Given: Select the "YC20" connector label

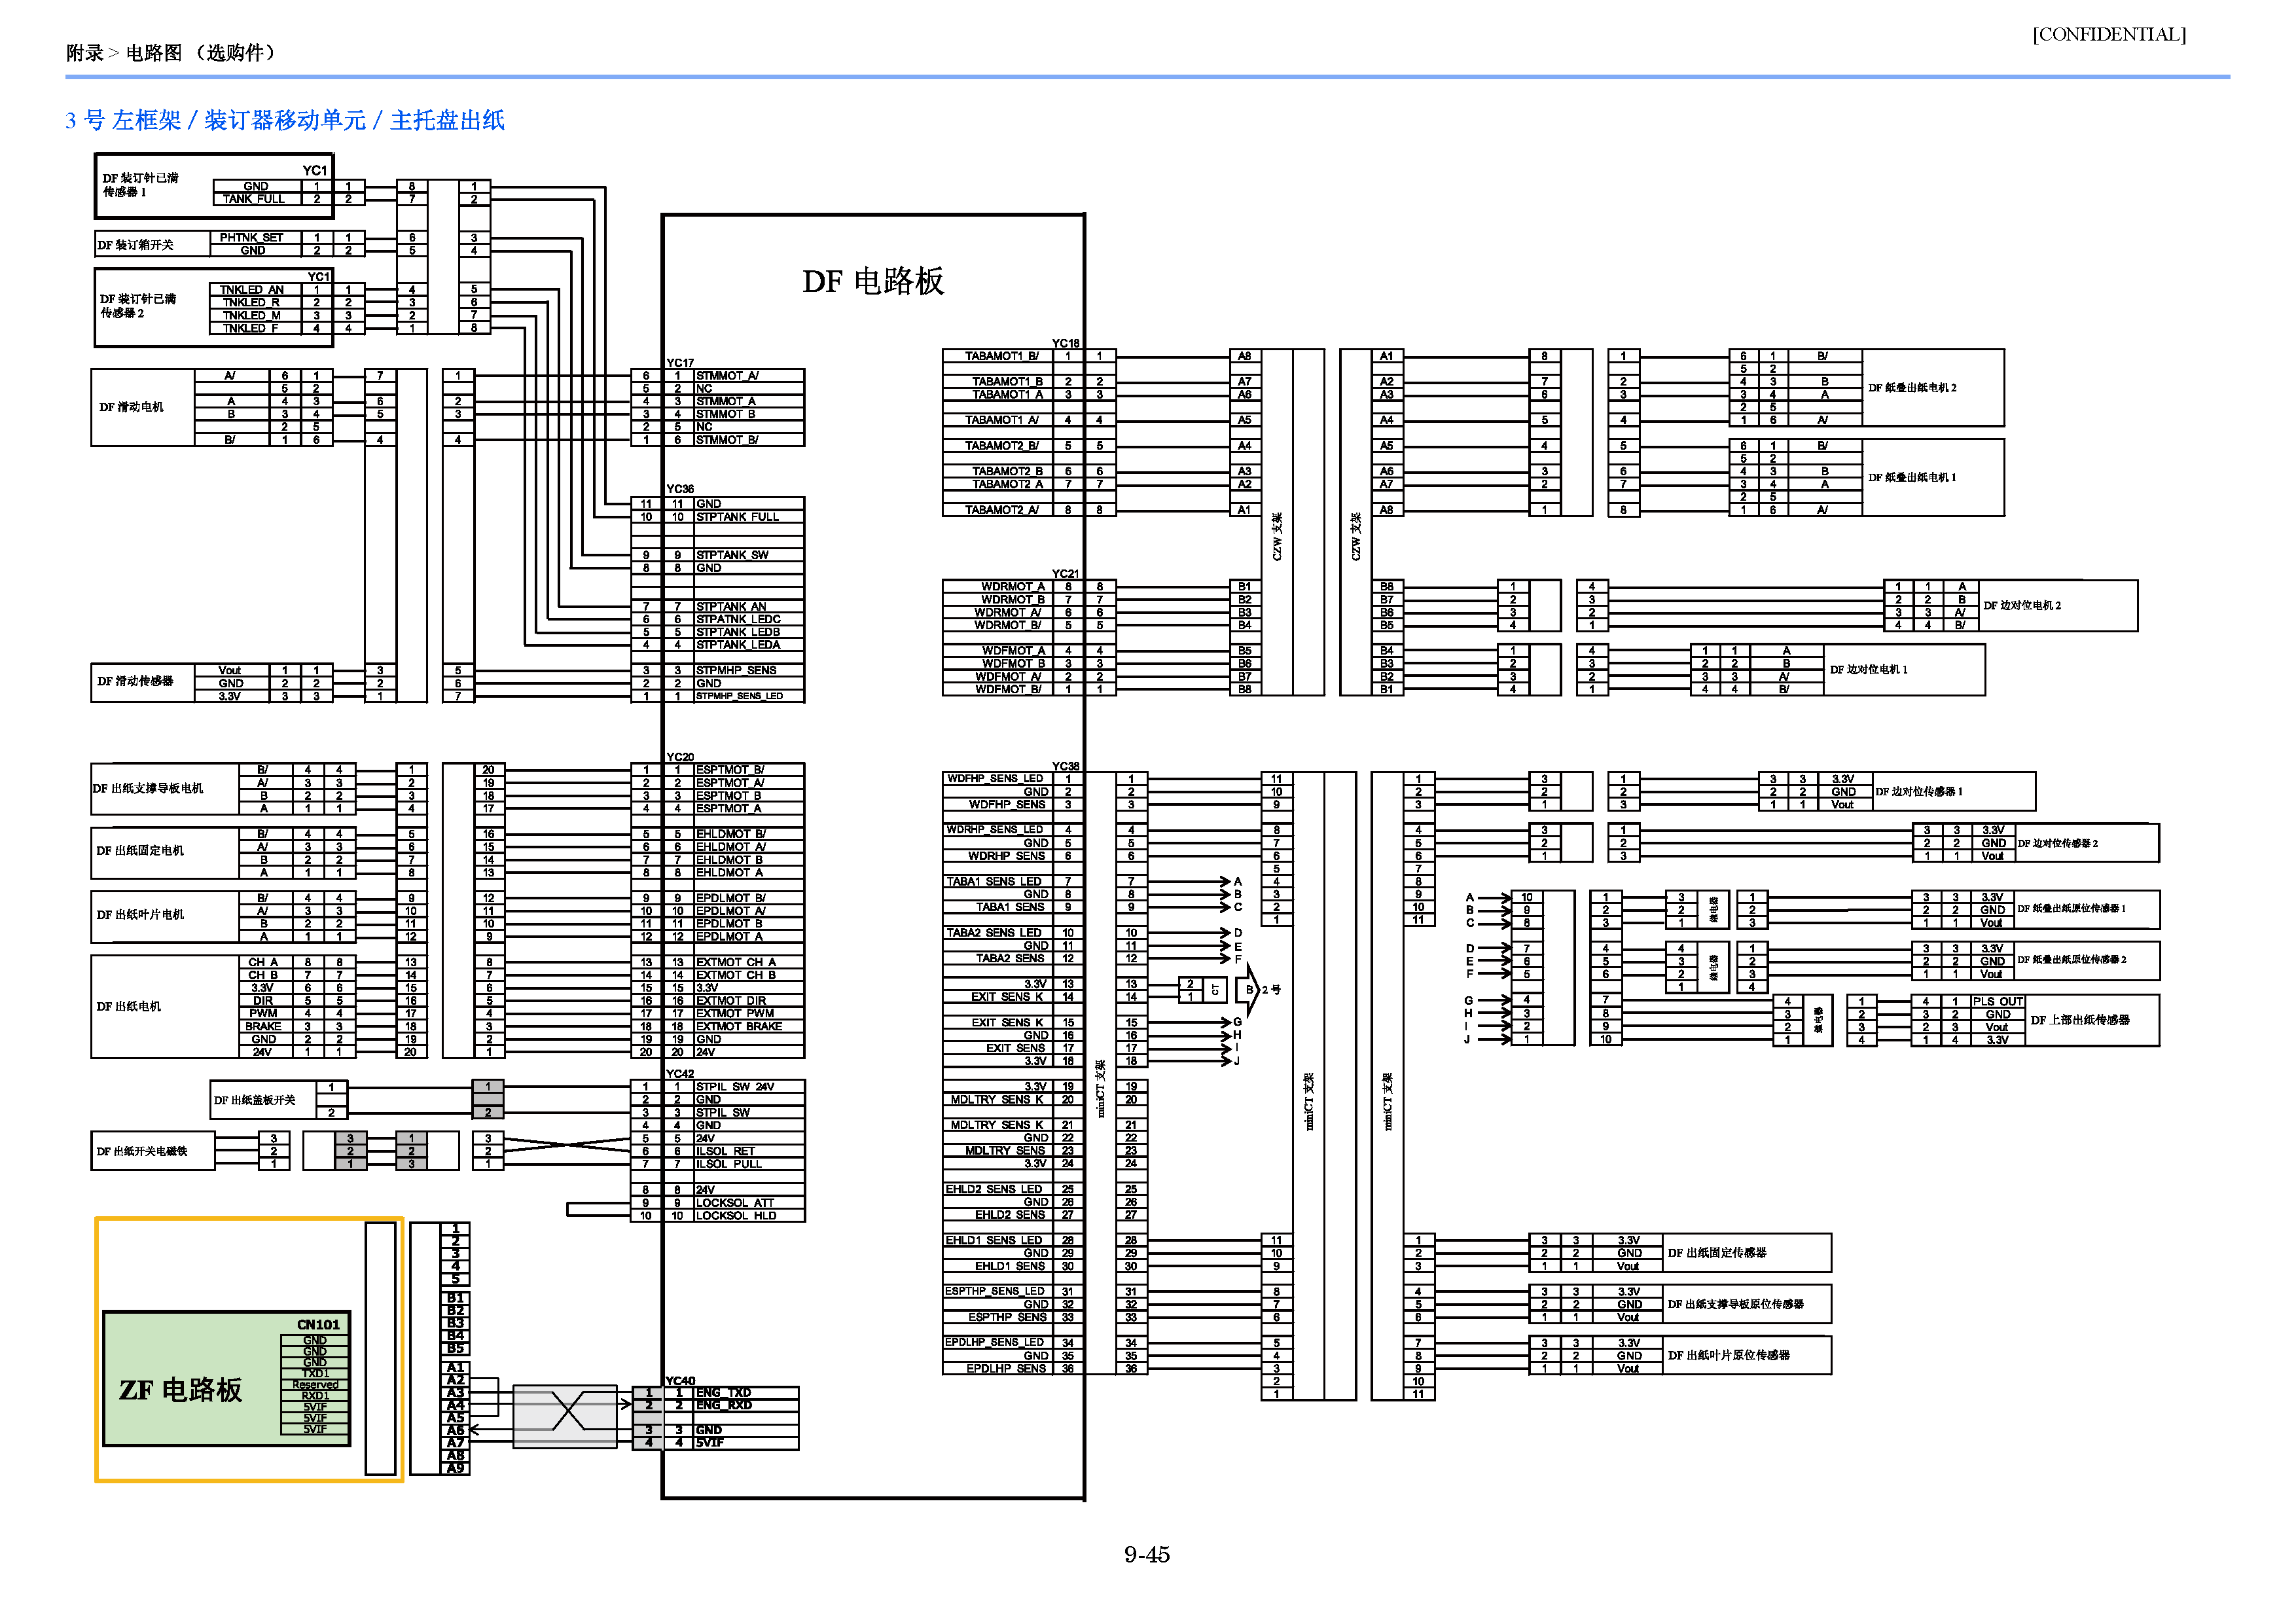Looking at the screenshot, I should pos(680,757).
